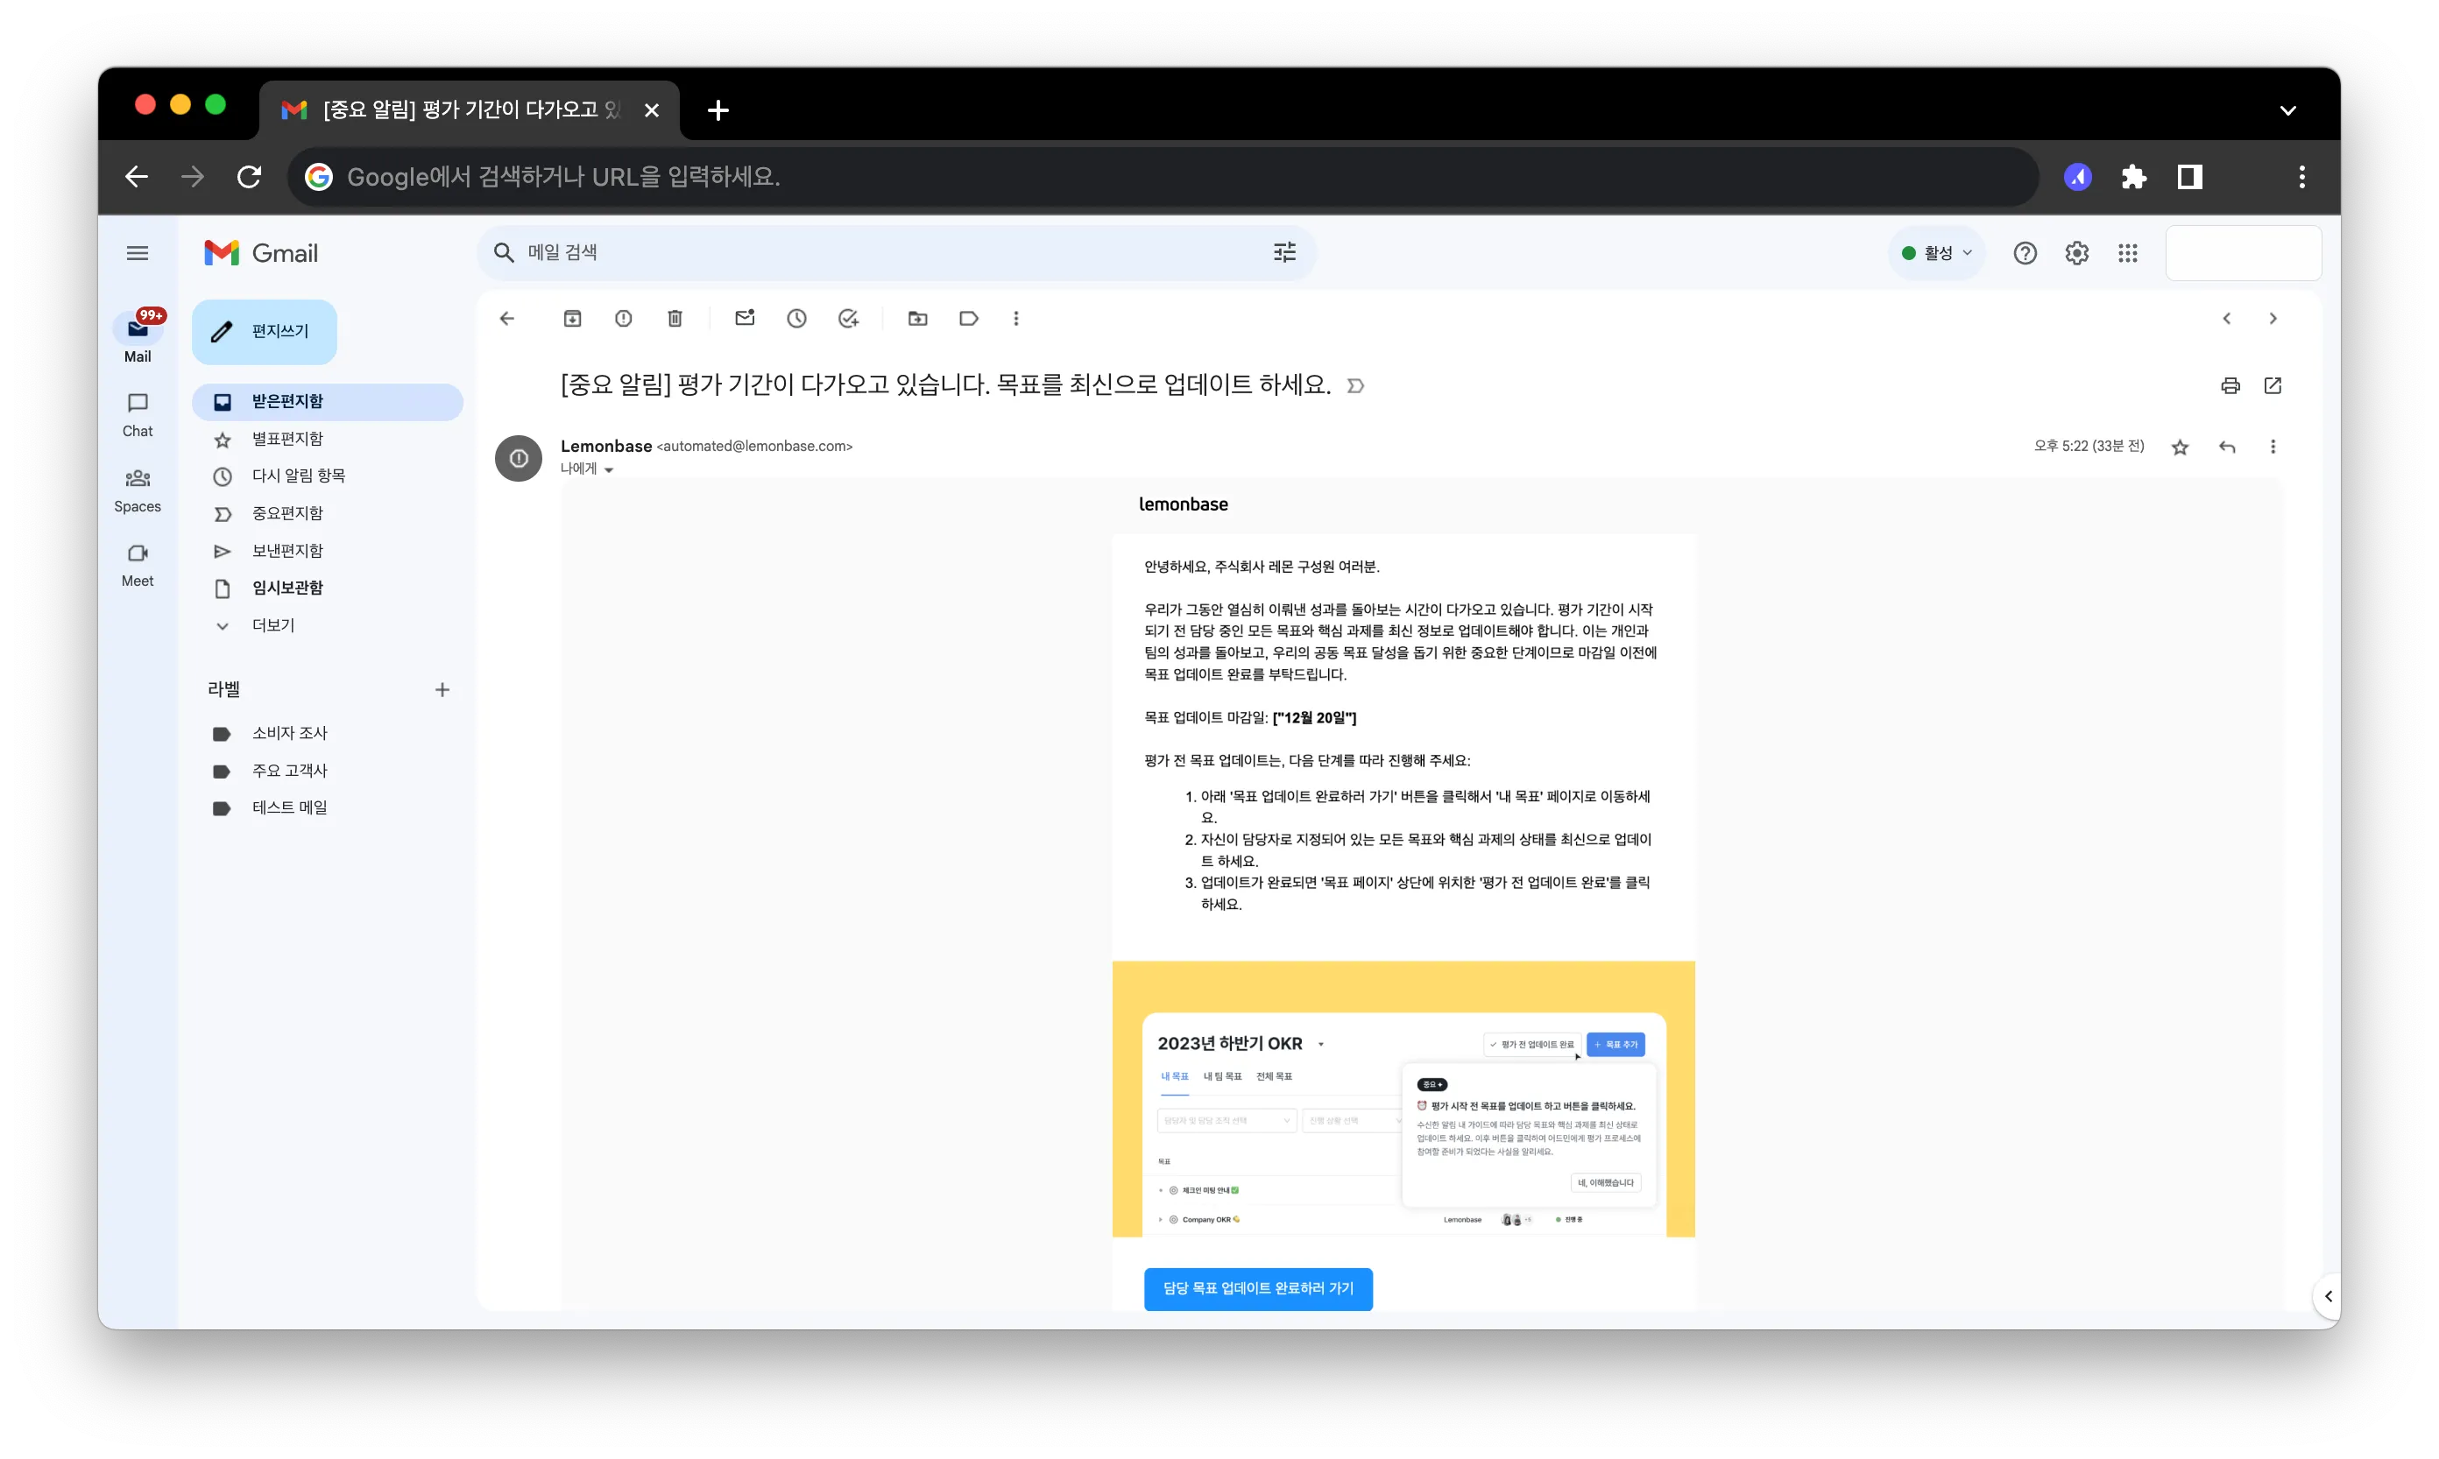Open the Spaces section
The width and height of the screenshot is (2439, 1459).
click(138, 490)
